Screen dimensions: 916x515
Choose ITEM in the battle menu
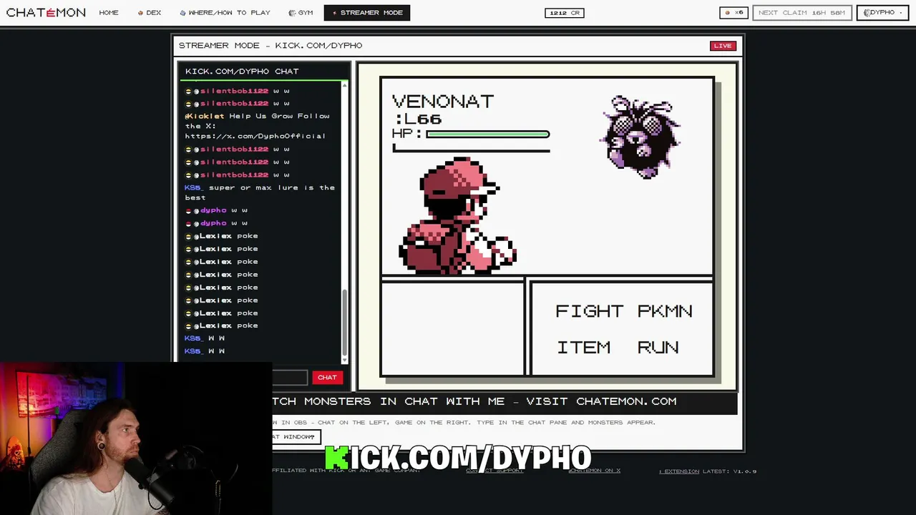[x=583, y=347]
